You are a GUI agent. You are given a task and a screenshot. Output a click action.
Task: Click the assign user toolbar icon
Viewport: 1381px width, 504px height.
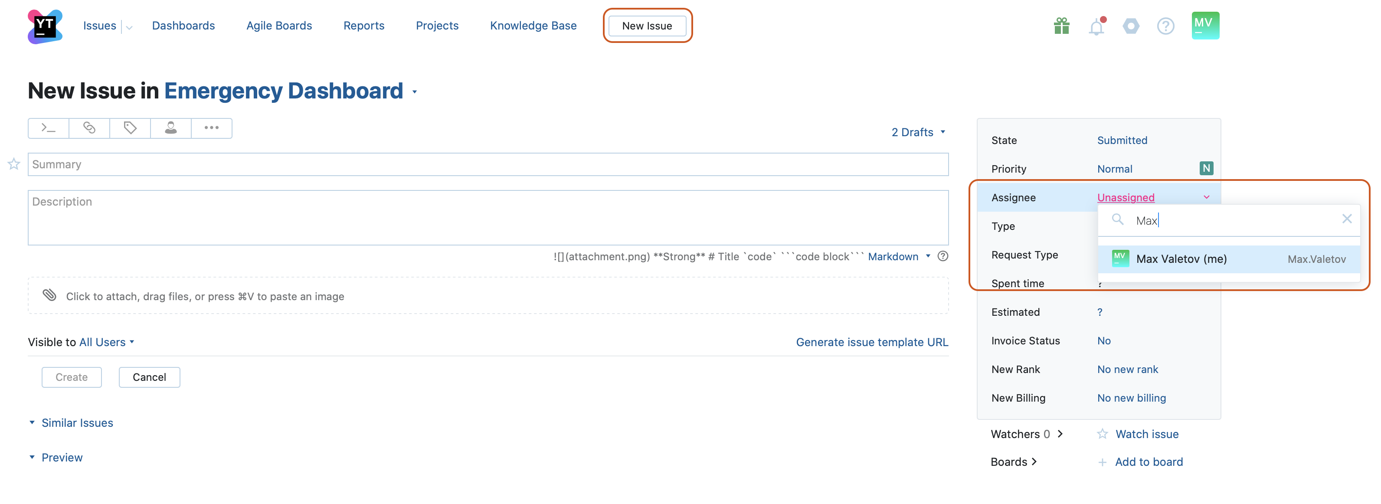click(171, 128)
